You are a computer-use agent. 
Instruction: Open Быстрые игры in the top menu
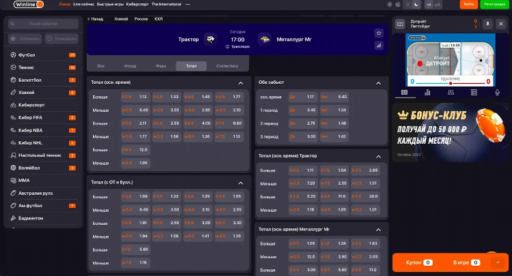tap(110, 4)
